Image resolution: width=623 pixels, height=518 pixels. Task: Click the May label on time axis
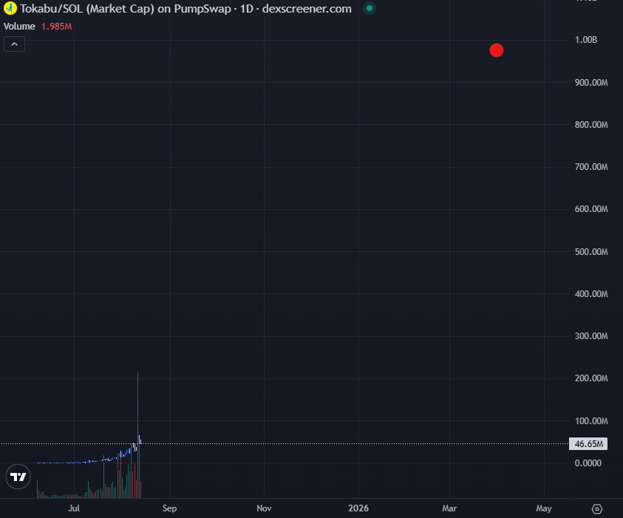pyautogui.click(x=543, y=508)
